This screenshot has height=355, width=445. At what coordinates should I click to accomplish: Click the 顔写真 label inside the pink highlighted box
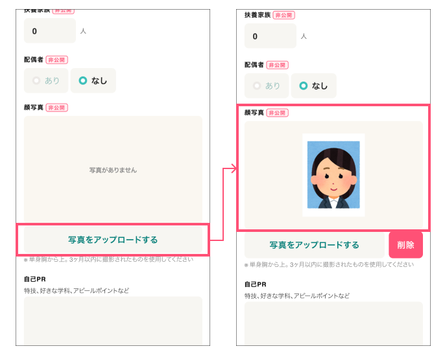point(254,113)
